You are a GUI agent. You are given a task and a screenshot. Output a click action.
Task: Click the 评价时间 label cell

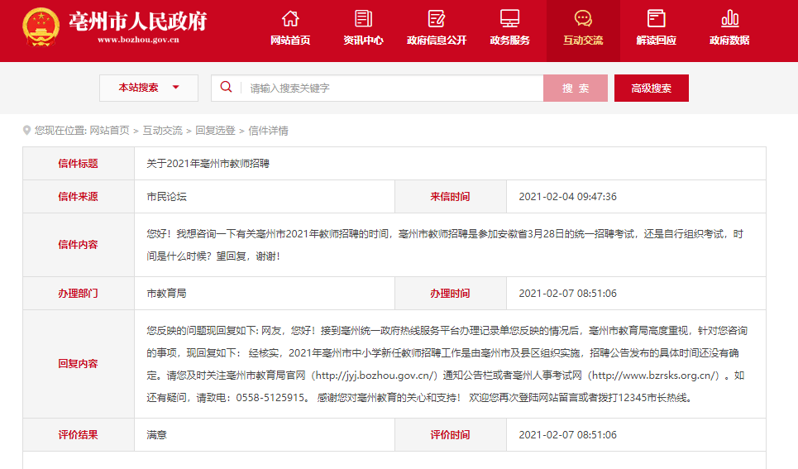click(451, 435)
